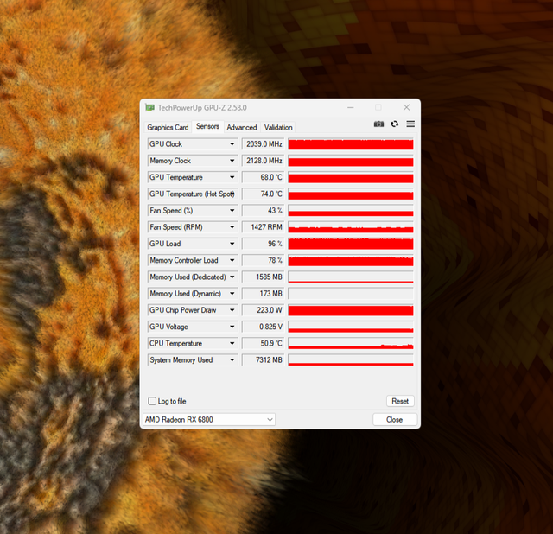
Task: Open the Memory Clock sensor dropdown
Action: coord(232,161)
